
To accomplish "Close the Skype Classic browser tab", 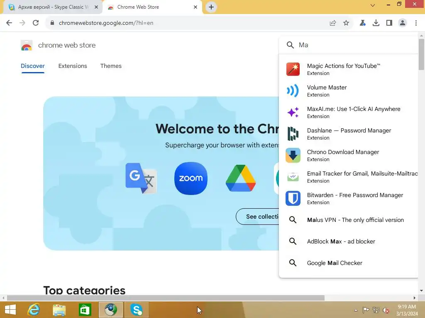I will pos(96,7).
